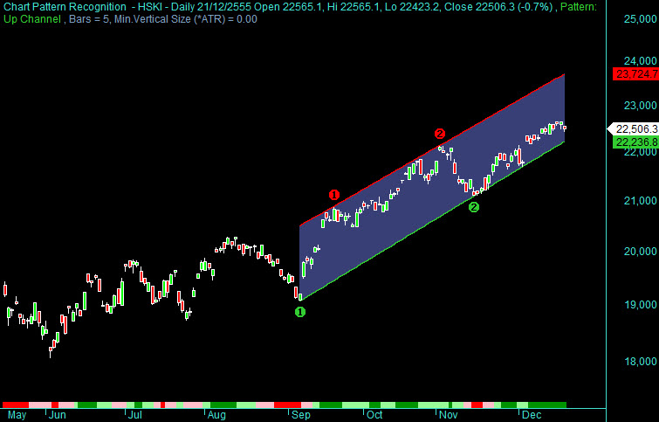The image size is (659, 422).
Task: Click the 'Close 22506.3 (-0.7%)' value in title
Action: (x=498, y=7)
